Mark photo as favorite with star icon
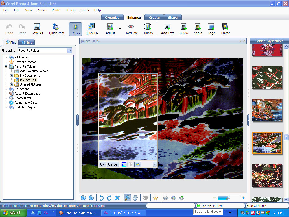 (x=155, y=198)
